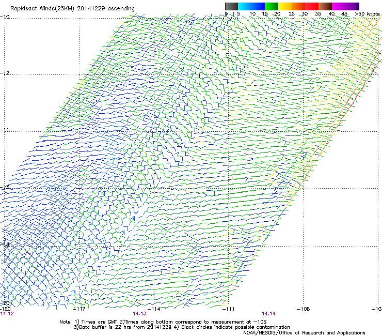Click the yellow segment of the color bar

[x=285, y=6]
